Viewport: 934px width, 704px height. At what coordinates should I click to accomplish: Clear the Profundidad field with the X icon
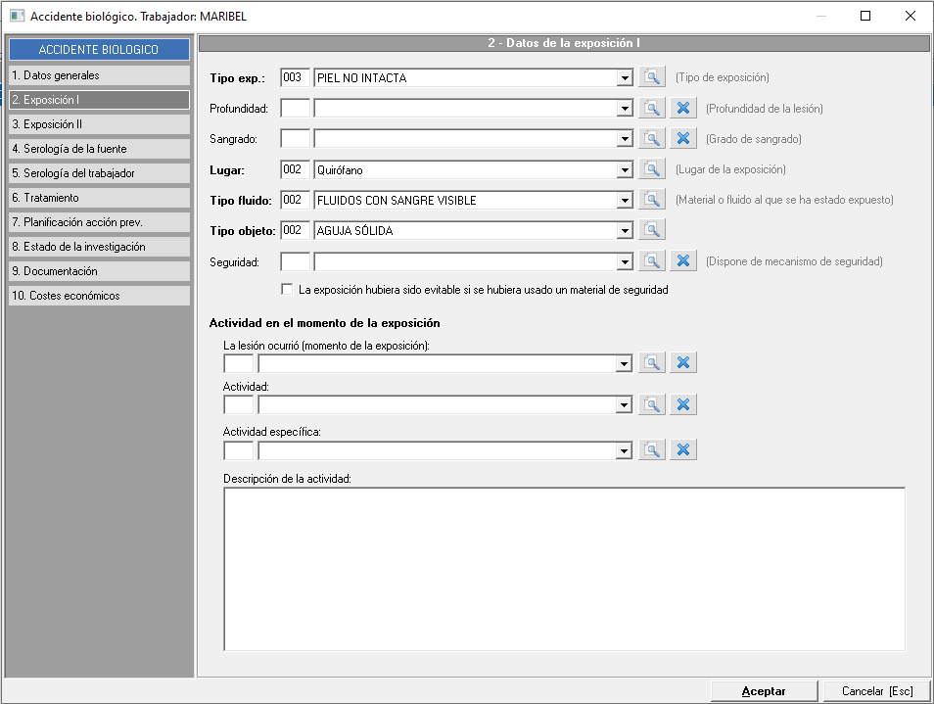683,109
